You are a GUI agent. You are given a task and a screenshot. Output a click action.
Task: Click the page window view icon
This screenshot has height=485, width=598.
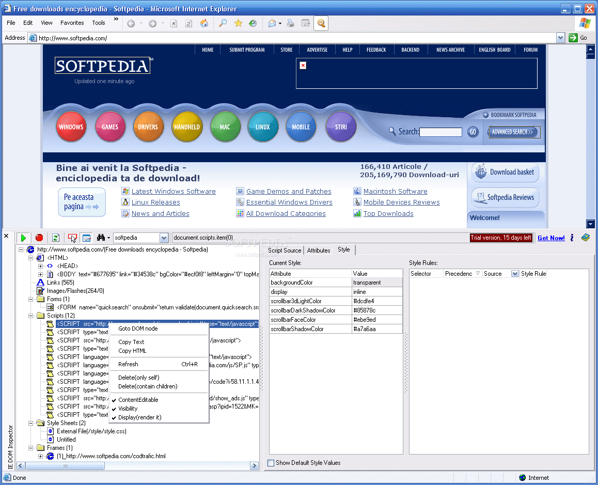point(87,238)
